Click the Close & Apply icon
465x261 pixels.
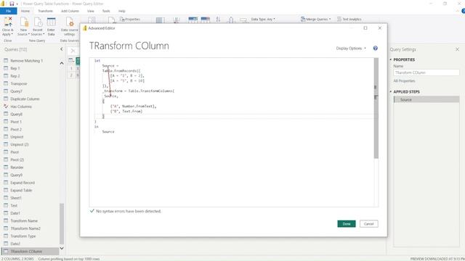click(x=8, y=22)
